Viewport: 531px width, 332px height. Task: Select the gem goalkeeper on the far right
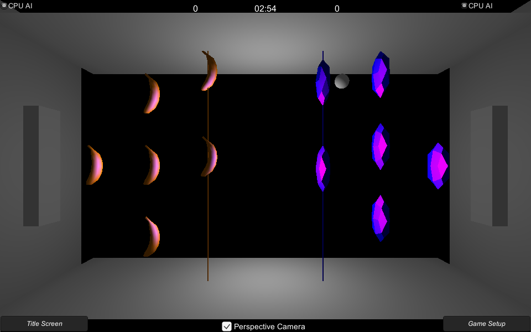pos(438,166)
